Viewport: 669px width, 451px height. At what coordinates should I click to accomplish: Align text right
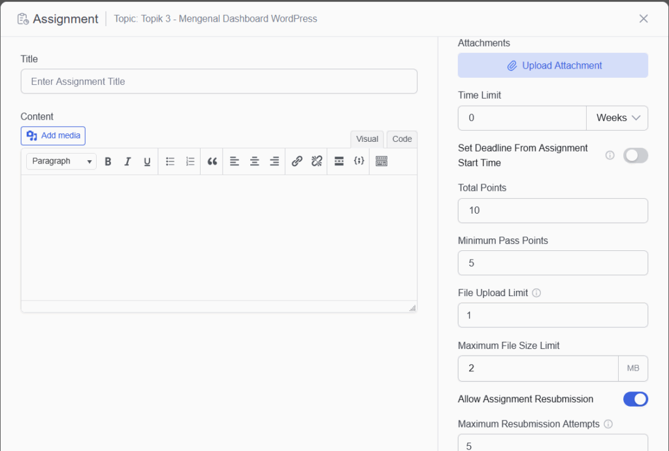pyautogui.click(x=274, y=161)
